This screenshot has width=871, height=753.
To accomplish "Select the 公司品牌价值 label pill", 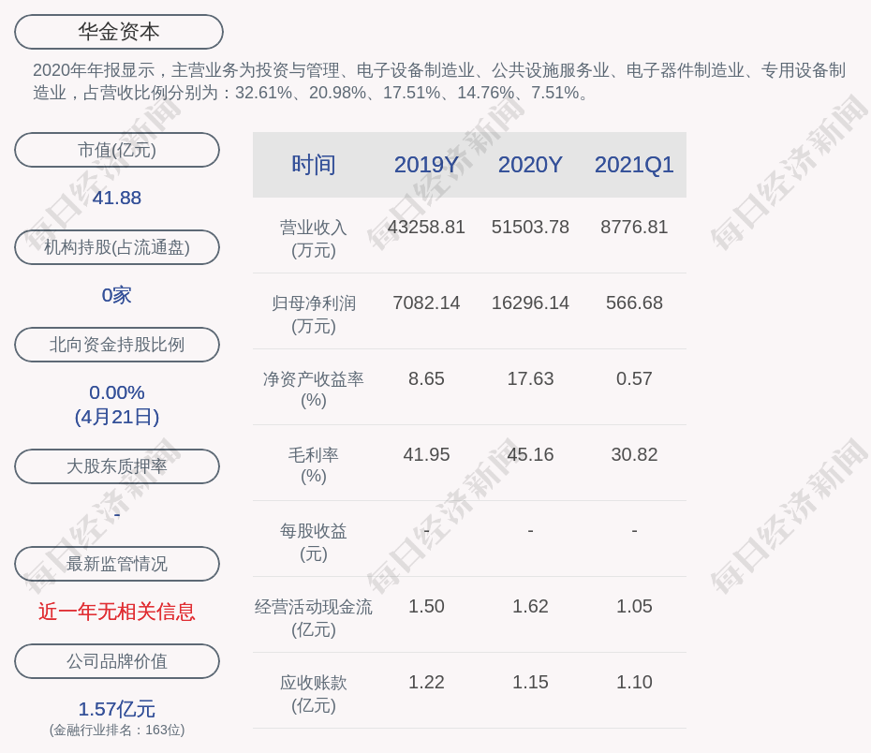I will coord(117,661).
